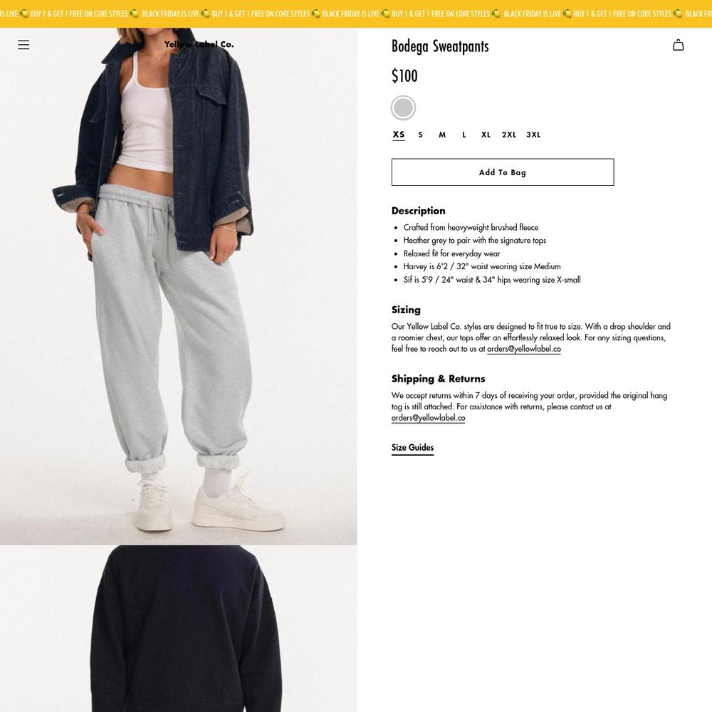Image resolution: width=712 pixels, height=712 pixels.
Task: Open the hamburger navigation menu
Action: (23, 44)
